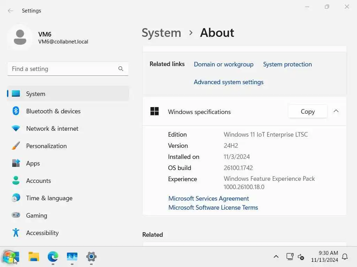Collapse the Windows specifications section
357x267 pixels.
click(x=336, y=111)
